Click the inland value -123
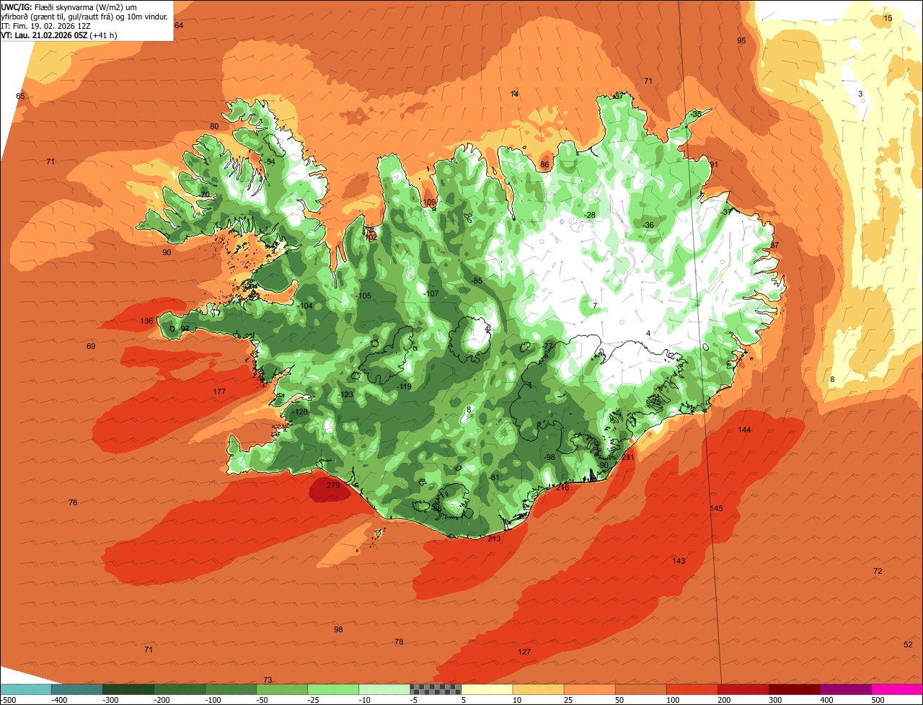The image size is (923, 705). tap(345, 394)
